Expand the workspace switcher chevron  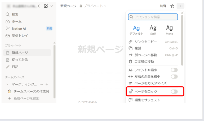click(51, 6)
